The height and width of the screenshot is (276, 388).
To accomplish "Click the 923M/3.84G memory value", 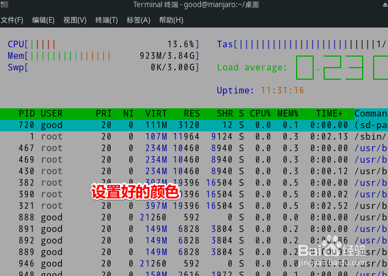I will [167, 56].
